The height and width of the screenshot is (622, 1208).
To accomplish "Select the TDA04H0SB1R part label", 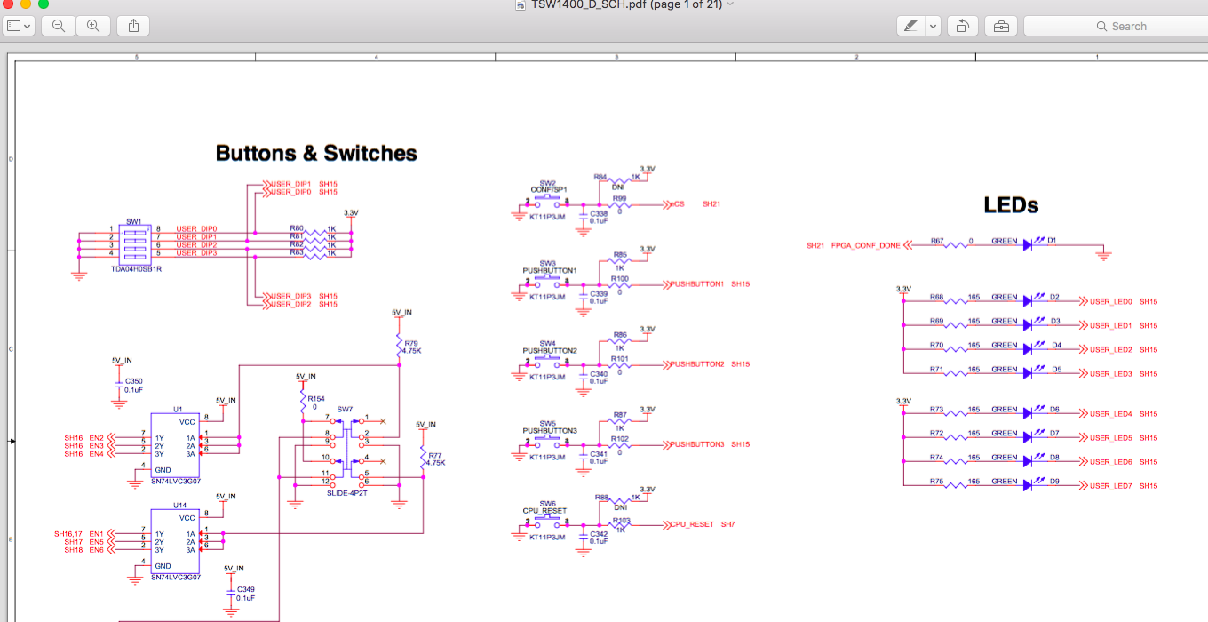I will pos(136,268).
